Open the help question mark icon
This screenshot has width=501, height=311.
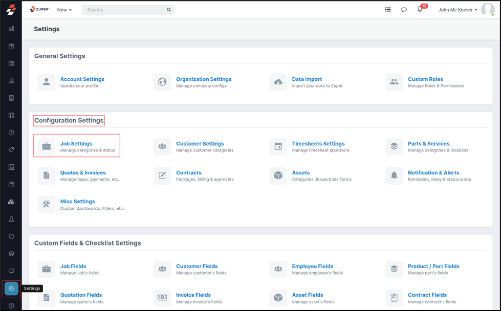[x=11, y=305]
